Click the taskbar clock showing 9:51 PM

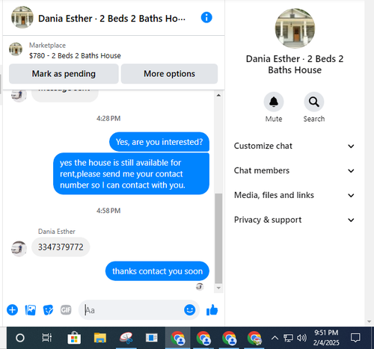point(326,338)
